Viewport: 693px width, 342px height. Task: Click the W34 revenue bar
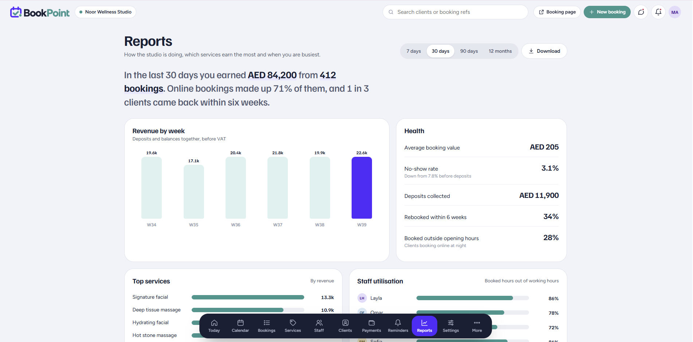(152, 188)
